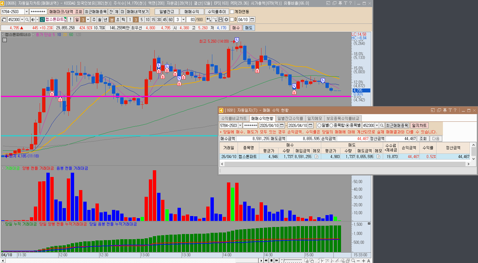Open the dropdown next to speaker icon
The width and height of the screenshot is (478, 263).
[x=37, y=20]
